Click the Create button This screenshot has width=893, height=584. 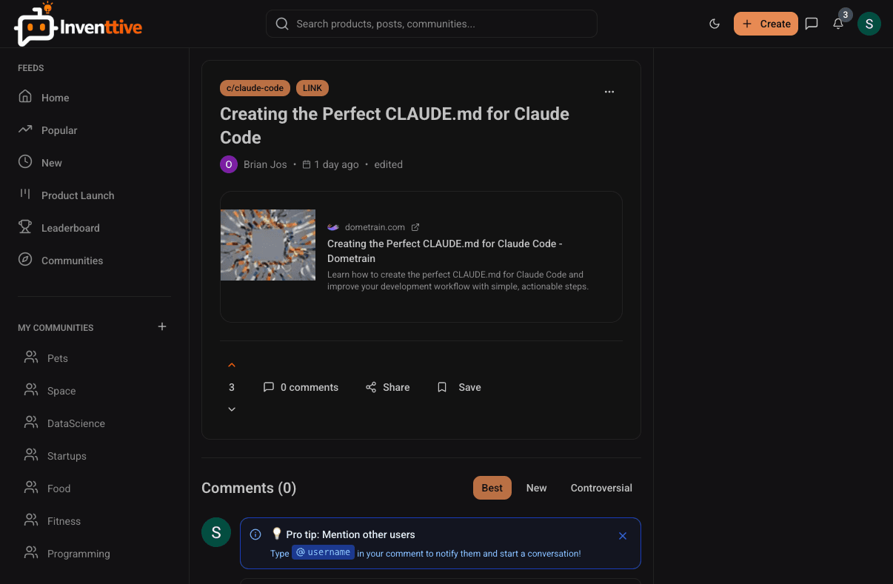click(x=766, y=24)
